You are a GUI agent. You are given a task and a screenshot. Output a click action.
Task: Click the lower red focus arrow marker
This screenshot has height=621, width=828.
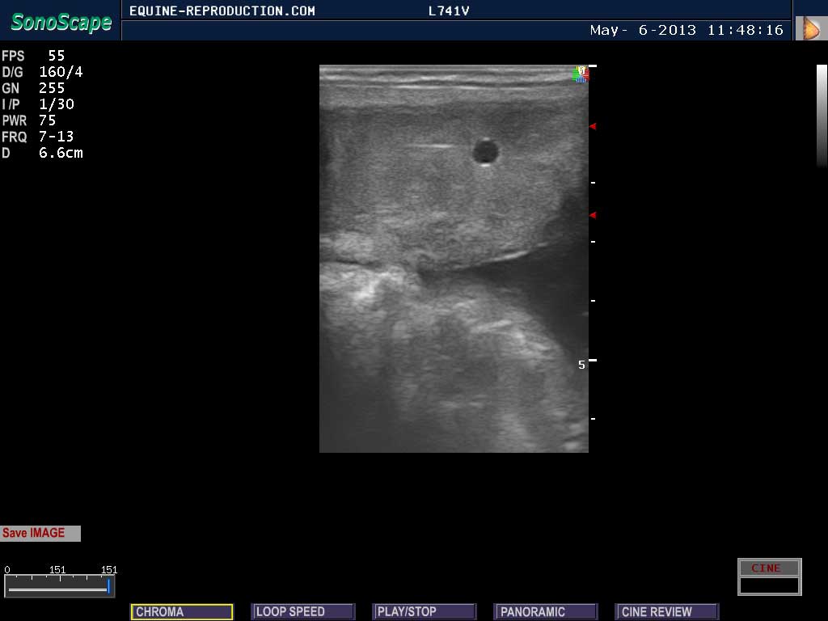[592, 215]
